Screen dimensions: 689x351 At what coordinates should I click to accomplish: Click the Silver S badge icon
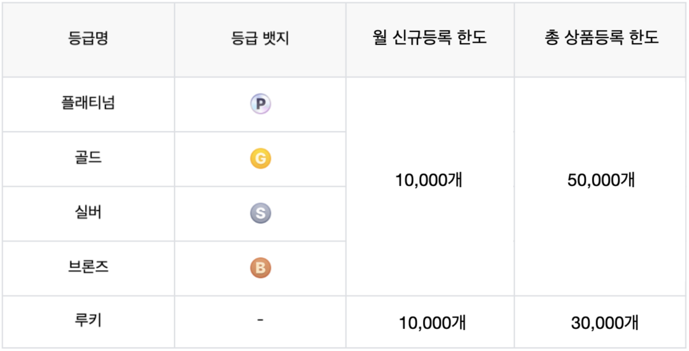coord(261,213)
